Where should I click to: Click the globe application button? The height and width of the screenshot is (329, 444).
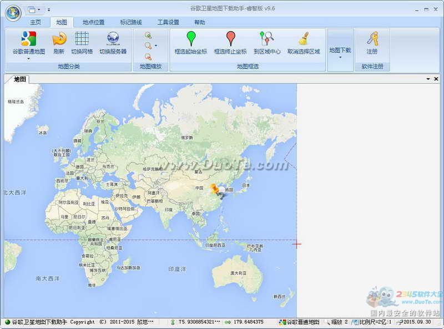click(13, 13)
